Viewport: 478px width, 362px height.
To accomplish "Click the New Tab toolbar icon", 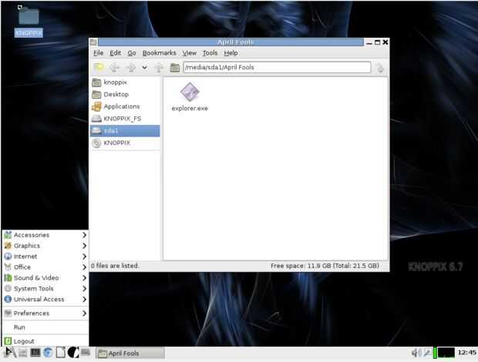I will click(99, 67).
